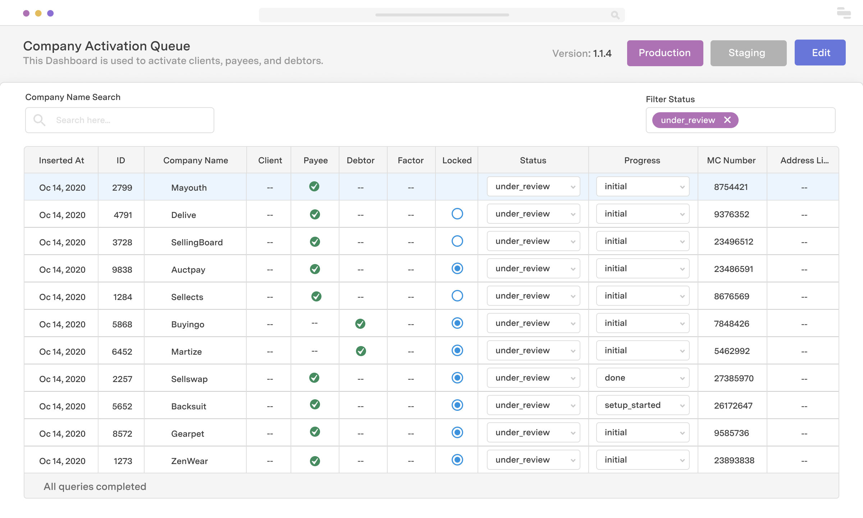Expand the Progress dropdown for Gearpet
This screenshot has height=518, width=863.
coord(682,432)
